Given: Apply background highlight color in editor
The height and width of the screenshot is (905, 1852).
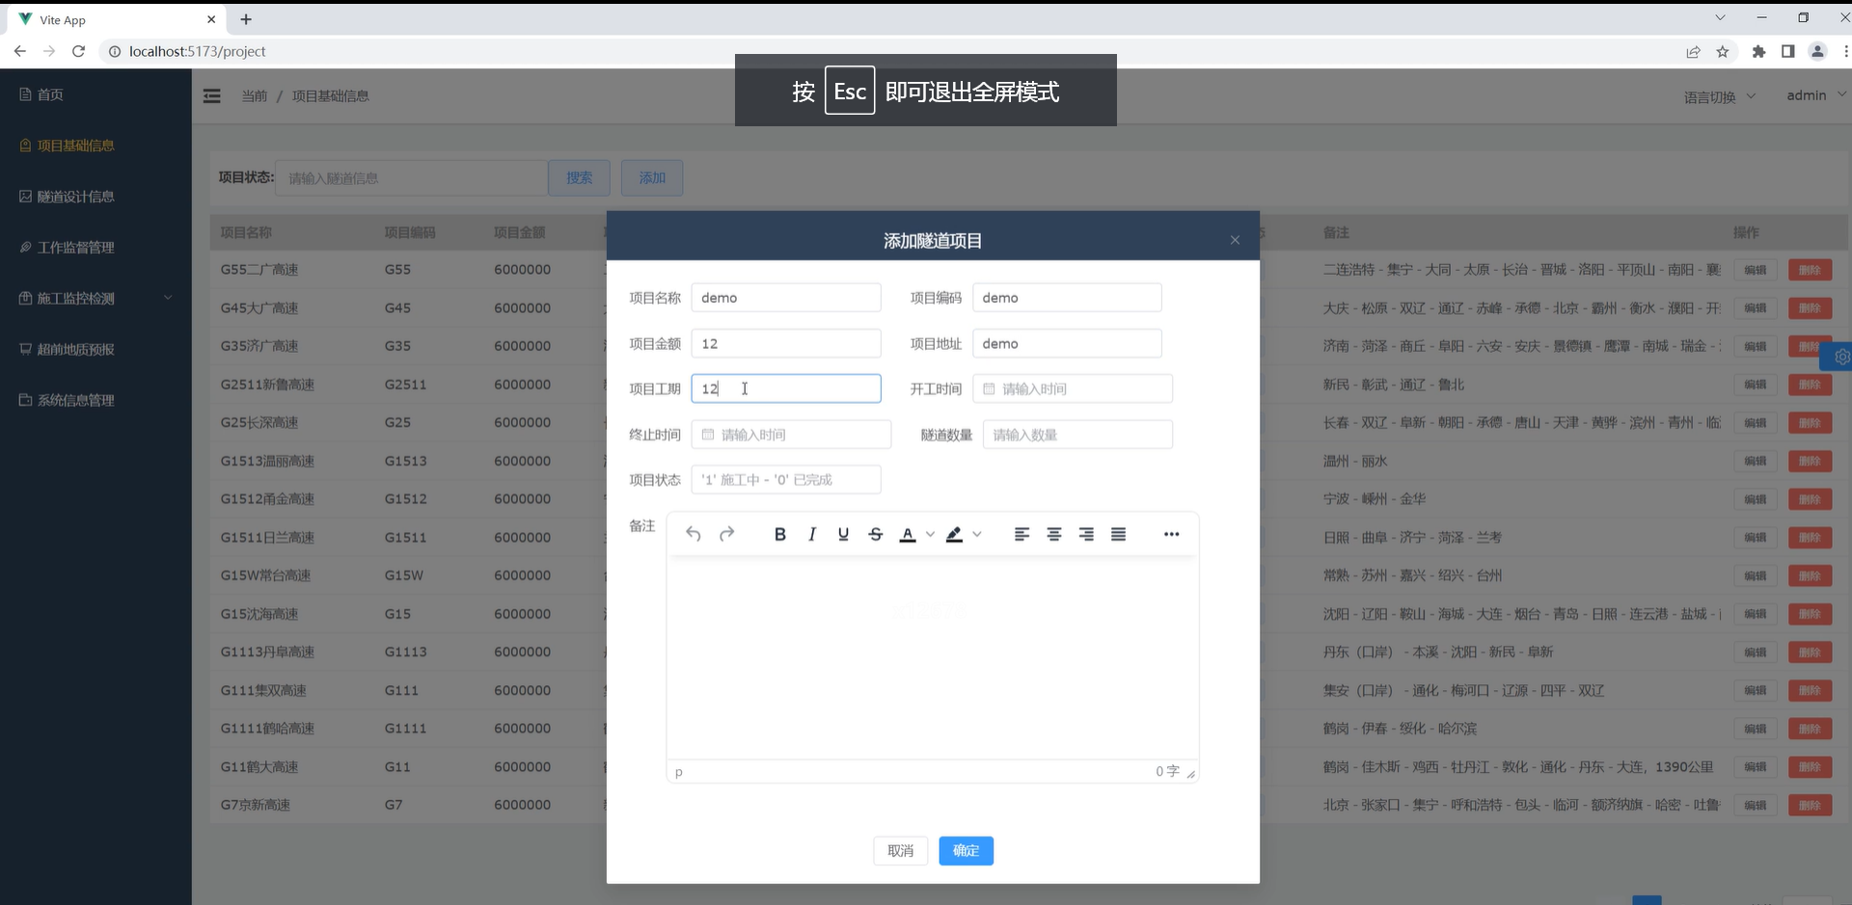Looking at the screenshot, I should (x=954, y=534).
